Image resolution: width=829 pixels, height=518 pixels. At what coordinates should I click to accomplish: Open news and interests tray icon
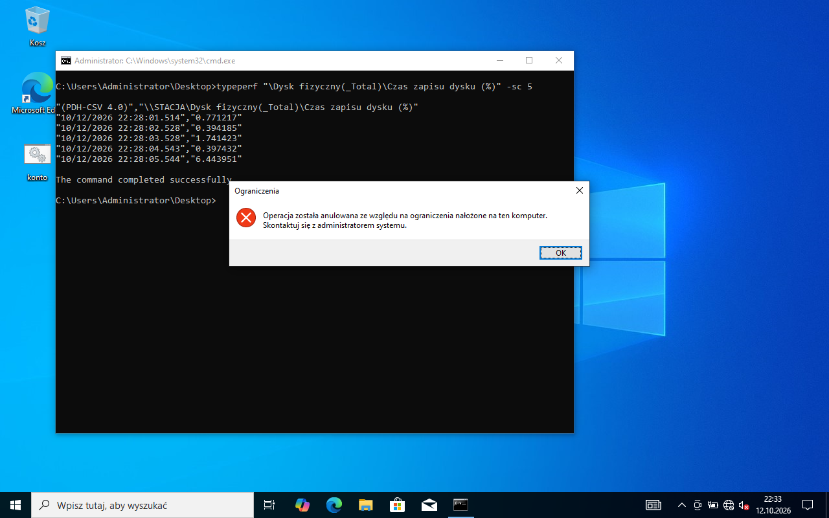[x=653, y=505]
